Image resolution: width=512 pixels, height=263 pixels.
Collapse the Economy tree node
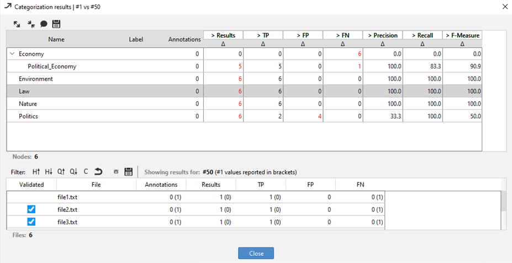click(x=12, y=54)
